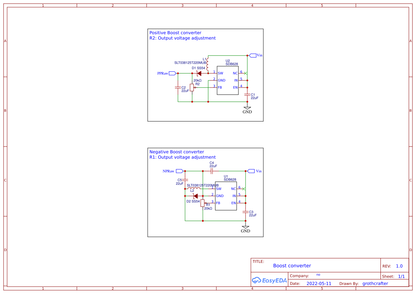Select the 'Negative Boost converter' heading text
Image resolution: width=416 pixels, height=294 pixels.
[177, 152]
